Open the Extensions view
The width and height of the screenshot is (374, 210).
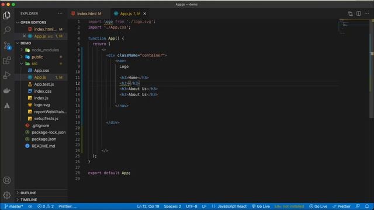pyautogui.click(x=7, y=60)
